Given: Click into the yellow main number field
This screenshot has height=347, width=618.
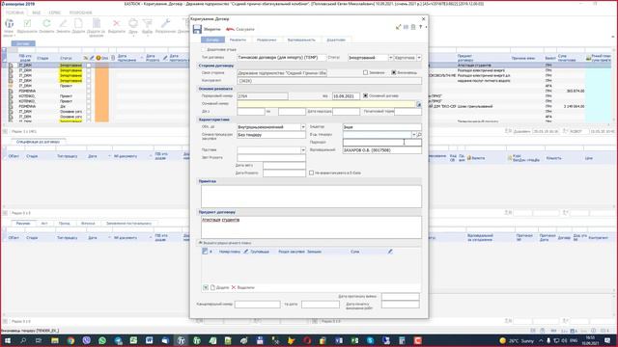Looking at the screenshot, I should click(326, 104).
